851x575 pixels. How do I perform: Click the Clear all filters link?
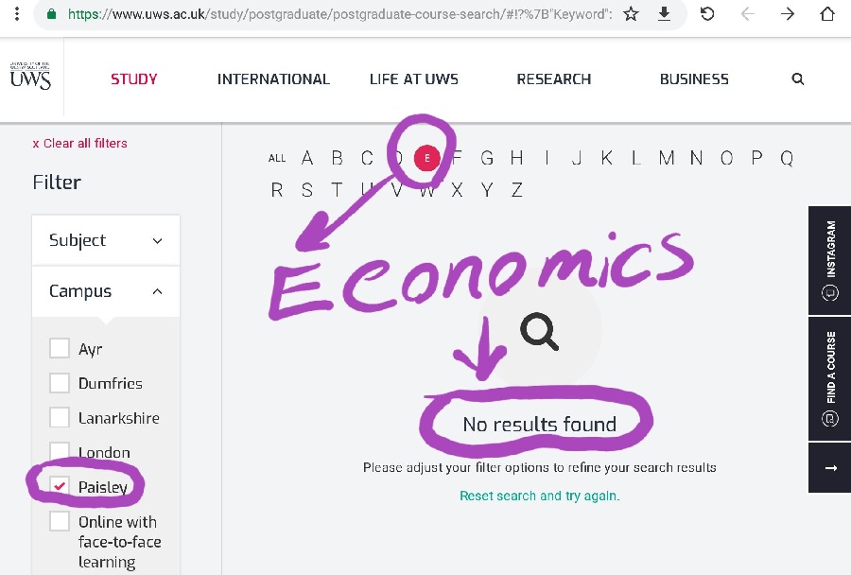pyautogui.click(x=79, y=144)
